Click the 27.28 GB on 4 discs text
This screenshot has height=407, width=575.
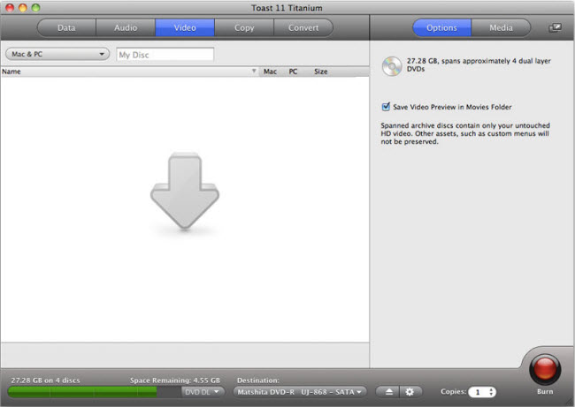pos(45,380)
